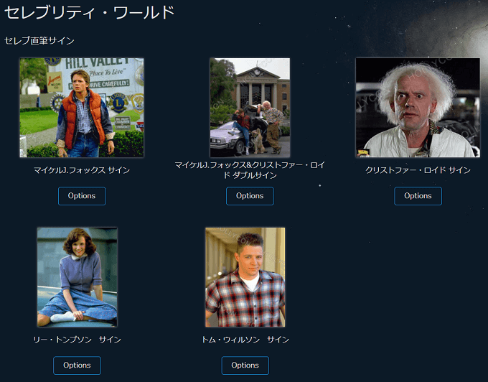Click the トム・ウィルソン サイン title link
Viewport: 488px width, 382px height.
(245, 340)
